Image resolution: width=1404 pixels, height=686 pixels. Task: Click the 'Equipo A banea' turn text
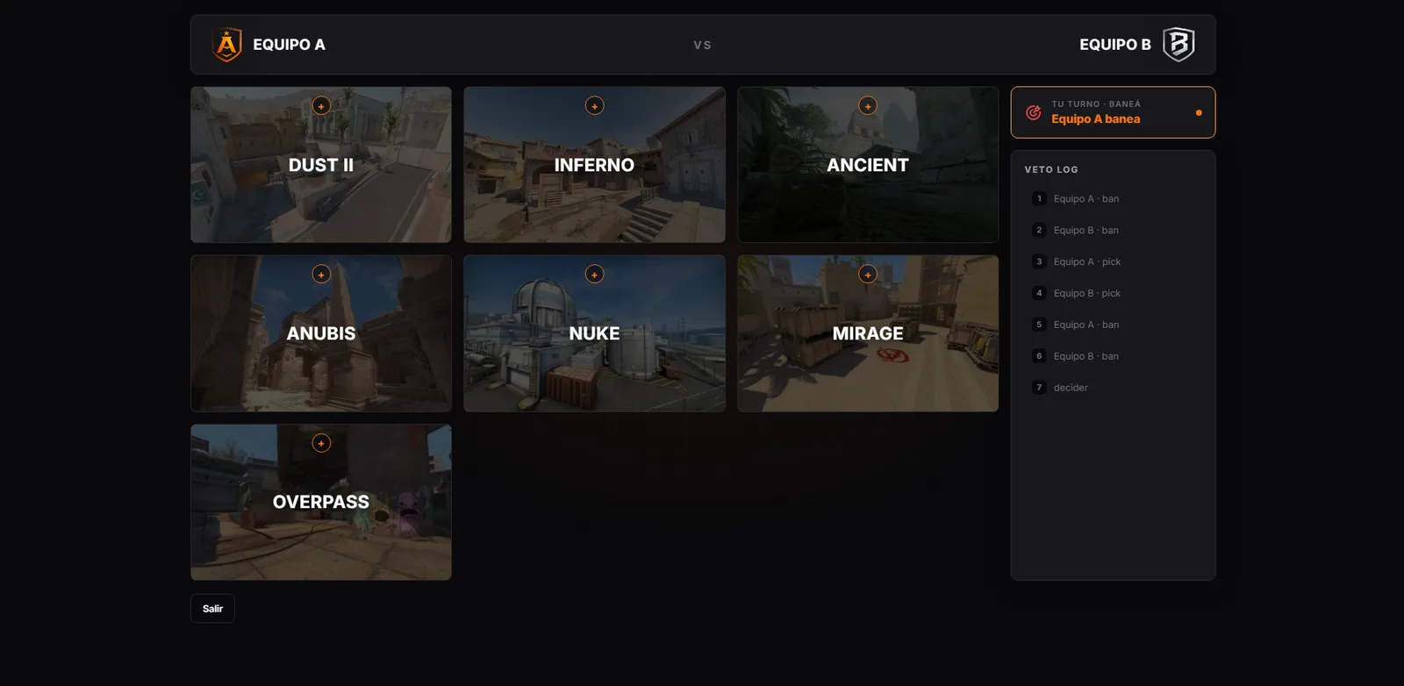point(1096,119)
